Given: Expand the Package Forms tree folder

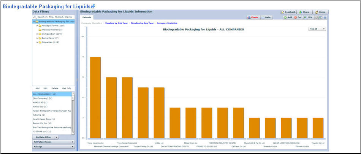Looking at the screenshot, I should point(37,26).
